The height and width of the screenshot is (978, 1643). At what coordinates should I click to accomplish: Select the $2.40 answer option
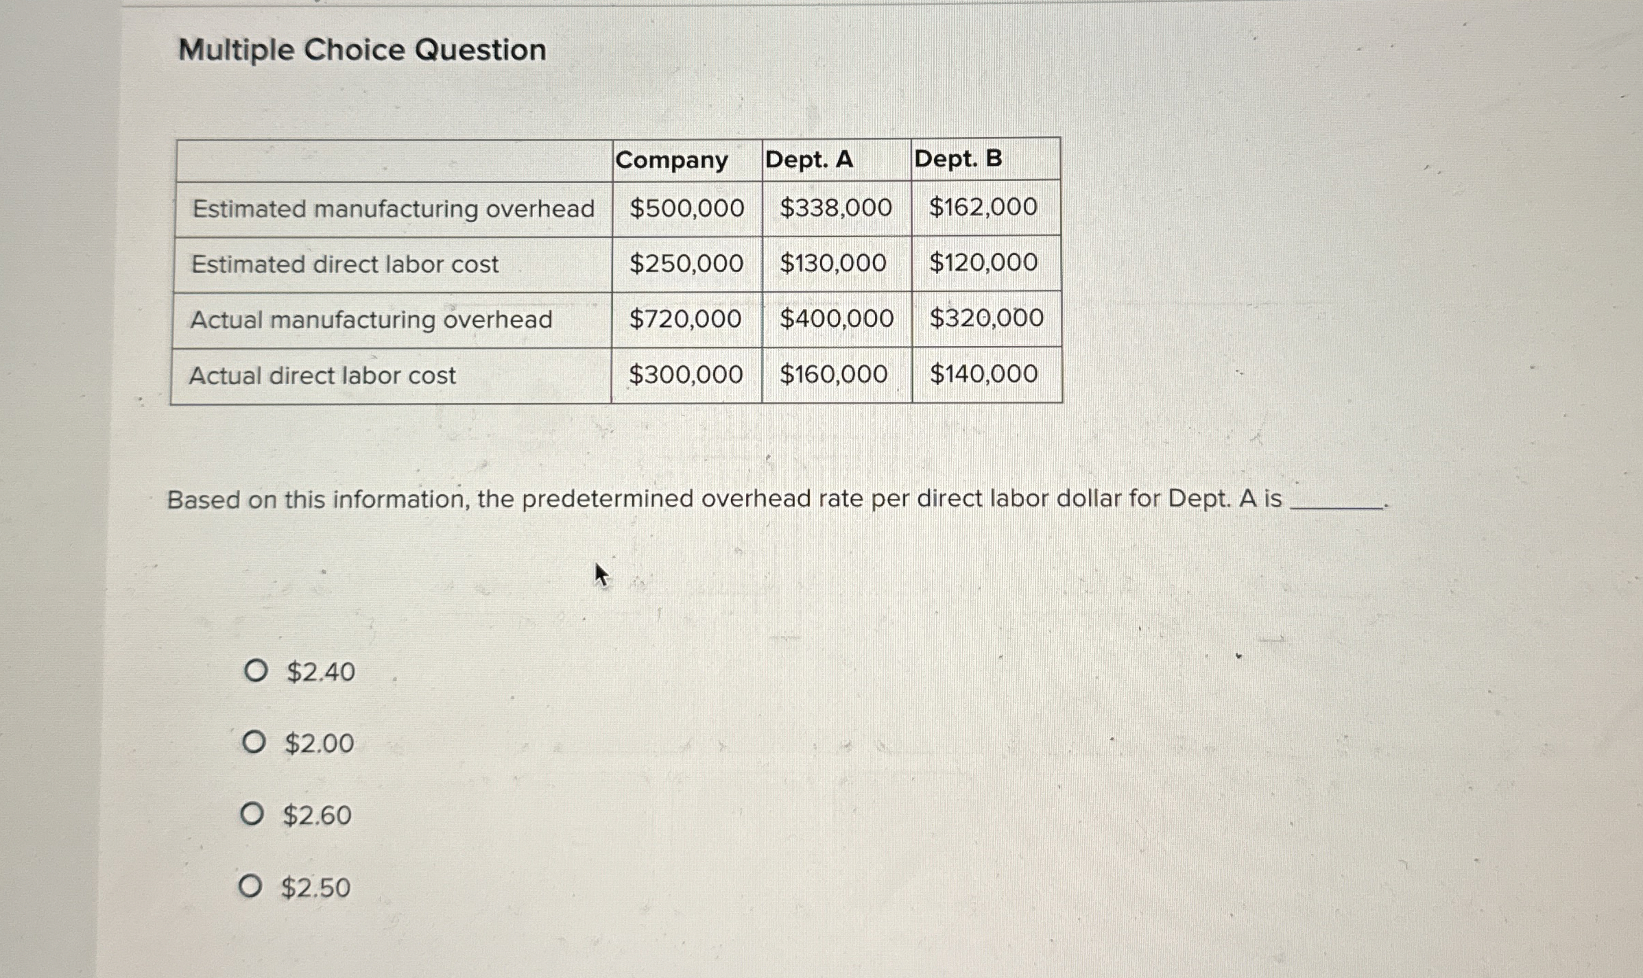(254, 672)
